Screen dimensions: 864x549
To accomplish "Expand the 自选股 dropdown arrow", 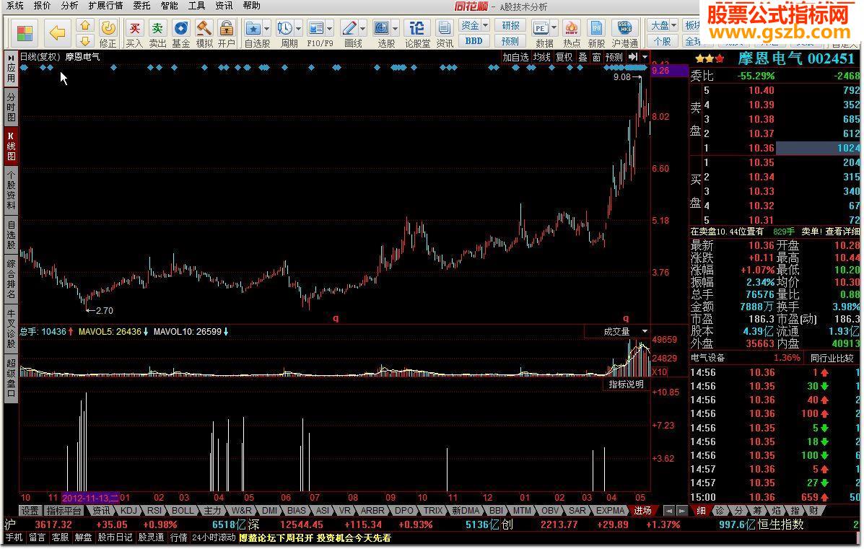I will coord(266,28).
